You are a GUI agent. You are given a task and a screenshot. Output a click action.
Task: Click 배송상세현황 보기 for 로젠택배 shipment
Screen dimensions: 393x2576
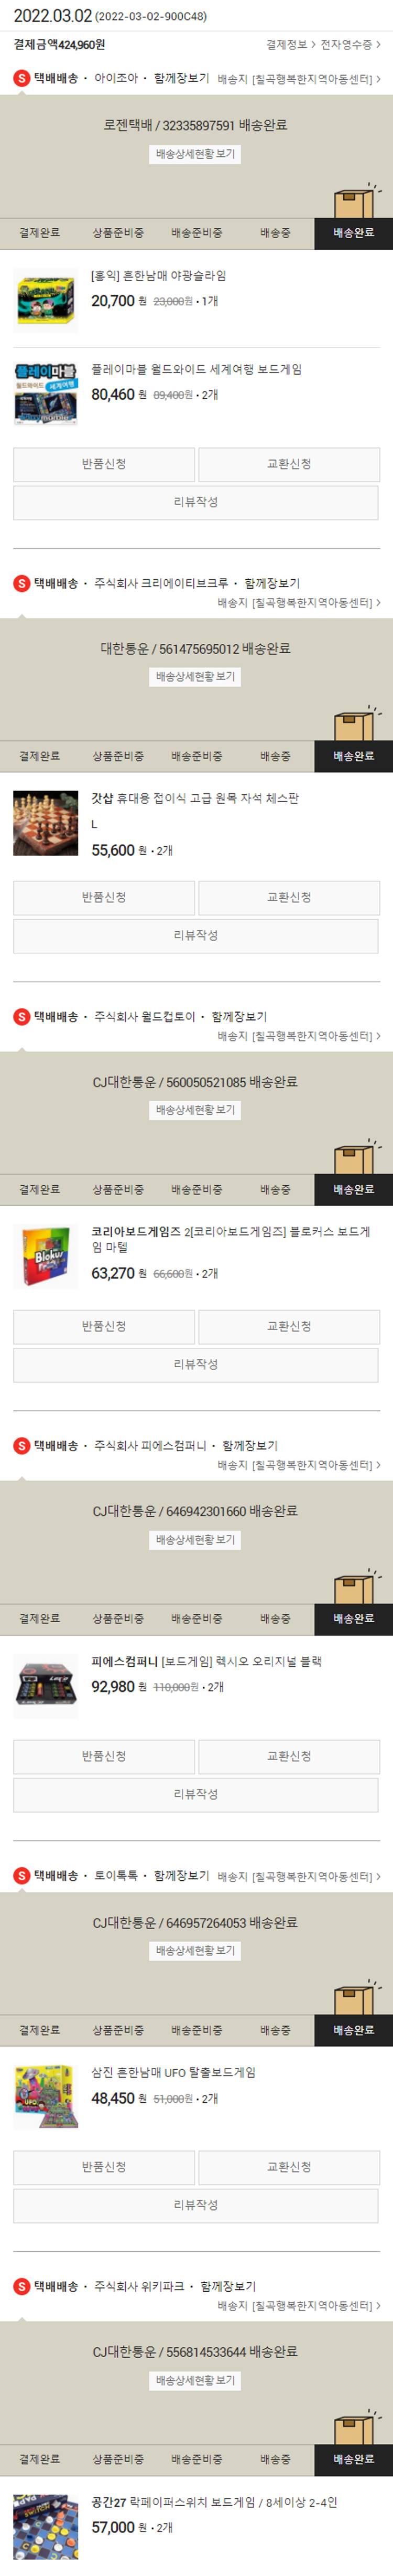click(196, 154)
